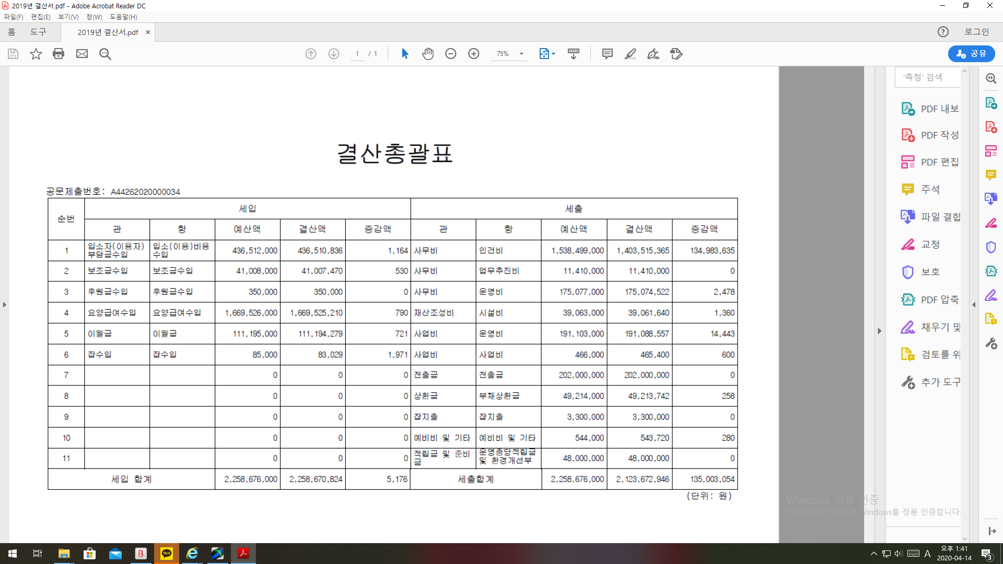Select the hand pan tool

[428, 54]
